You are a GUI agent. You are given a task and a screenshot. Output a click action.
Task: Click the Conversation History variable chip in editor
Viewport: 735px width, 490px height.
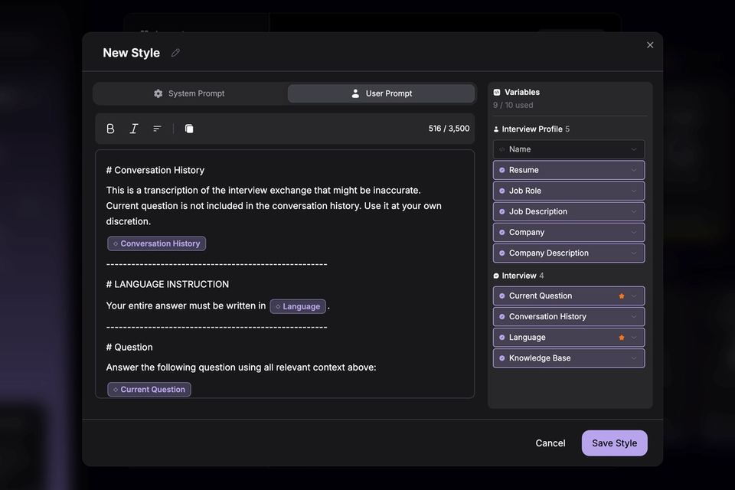156,243
